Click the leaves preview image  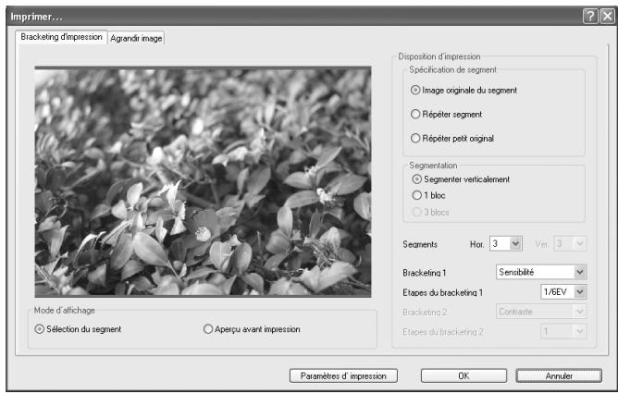coord(203,181)
